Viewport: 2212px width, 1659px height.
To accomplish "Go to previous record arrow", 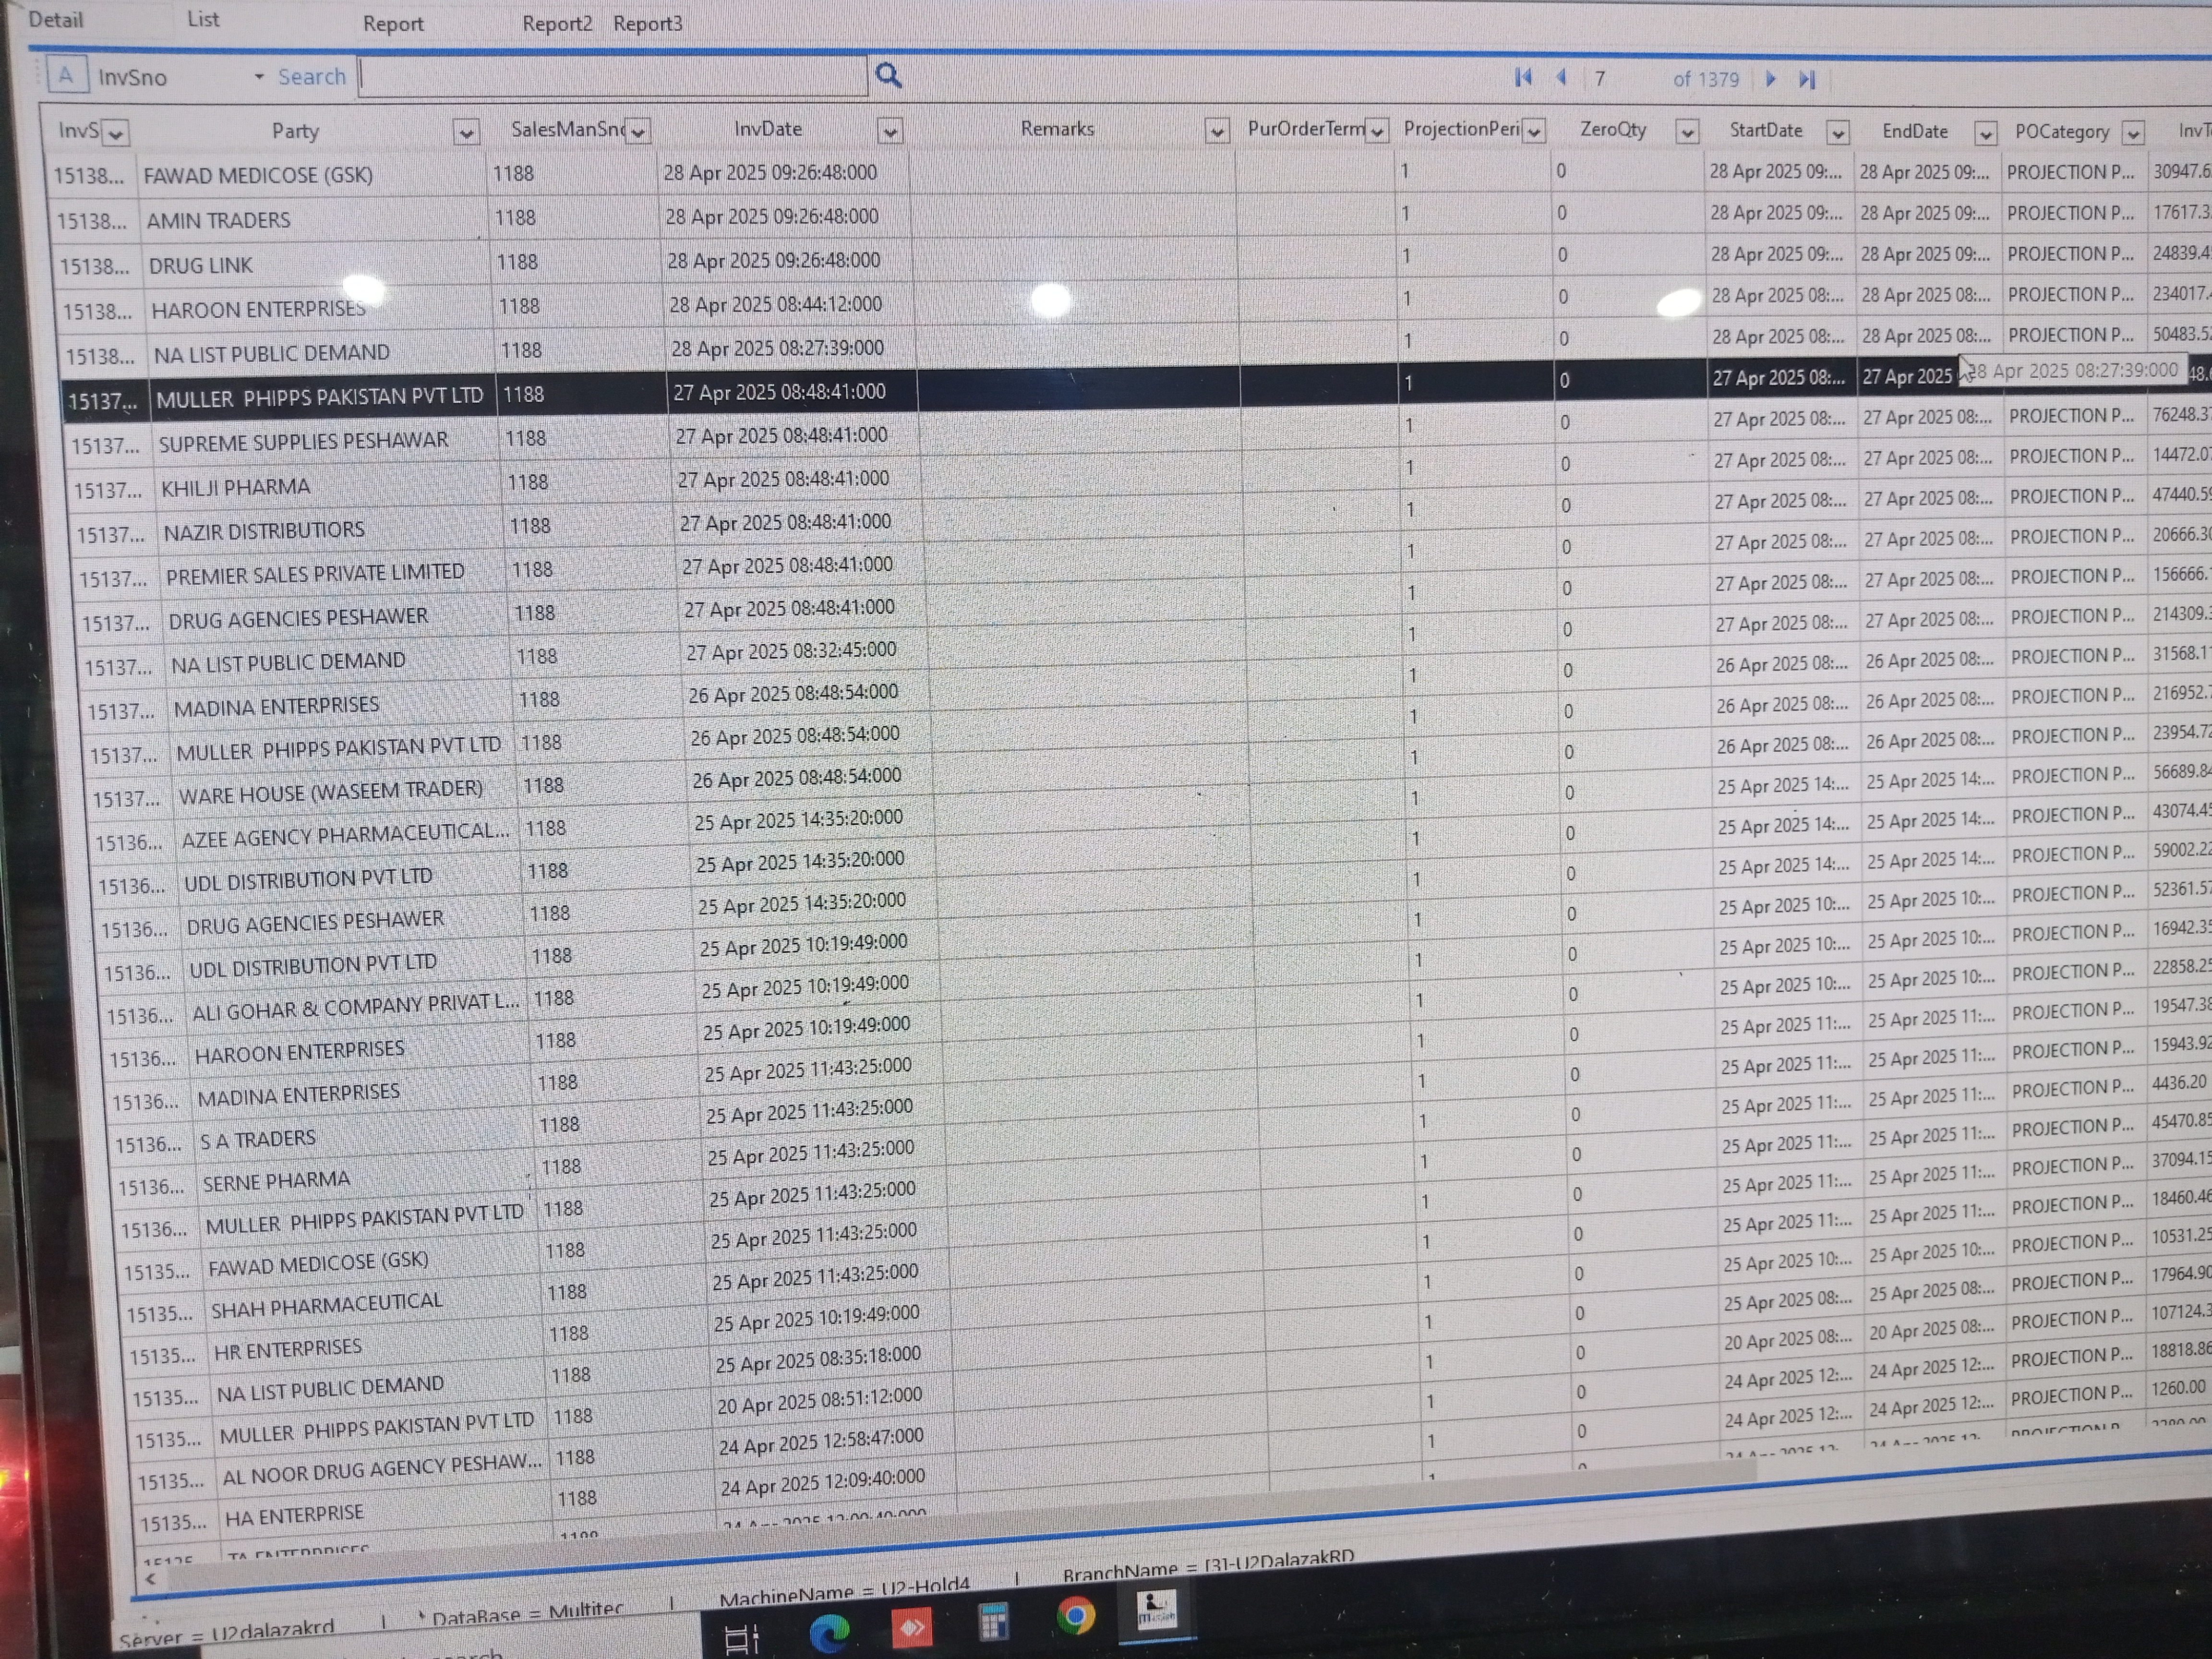I will coord(1561,78).
